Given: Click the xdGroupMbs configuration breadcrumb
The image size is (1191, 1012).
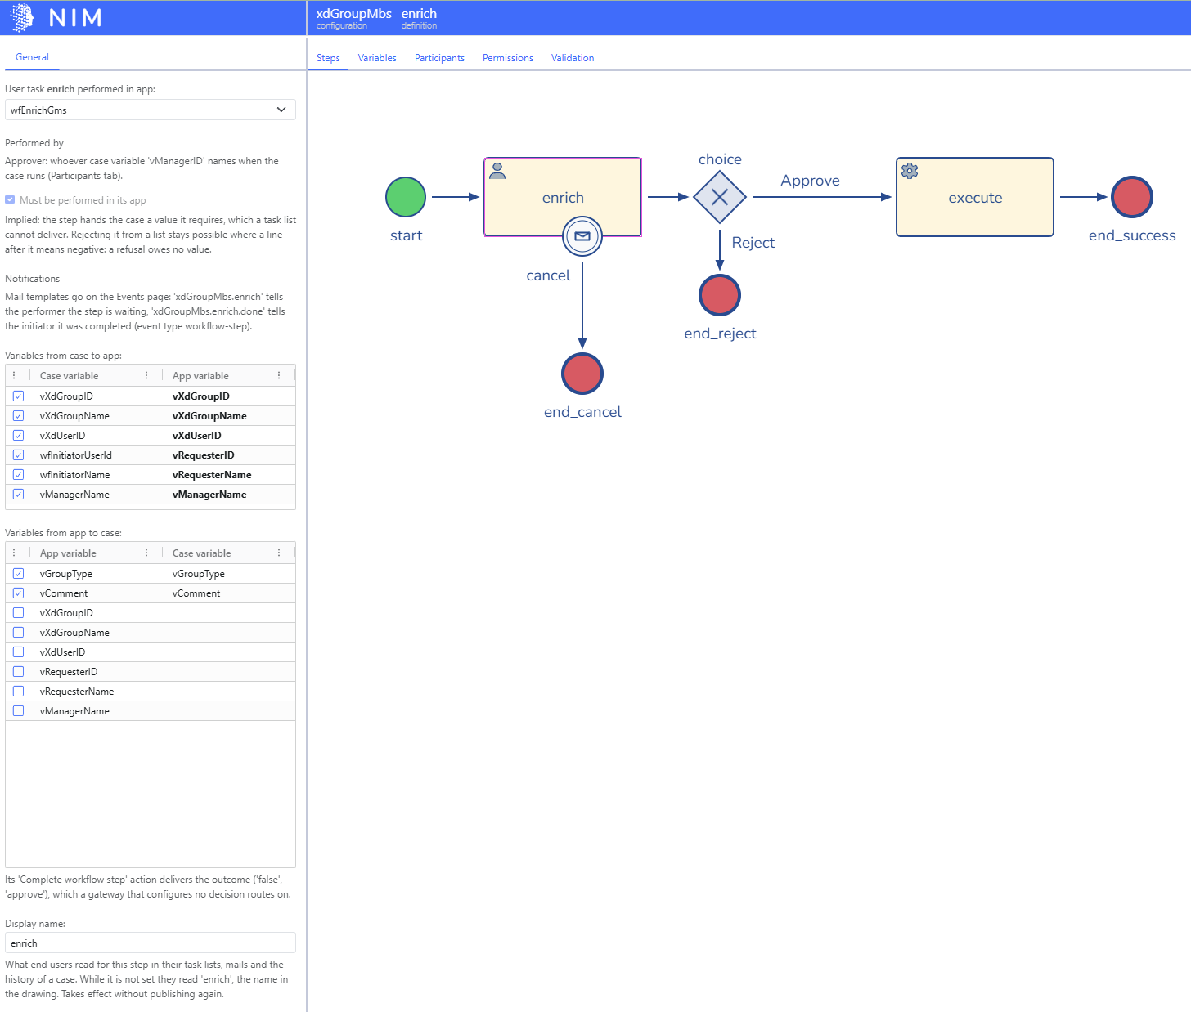Looking at the screenshot, I should tap(354, 18).
